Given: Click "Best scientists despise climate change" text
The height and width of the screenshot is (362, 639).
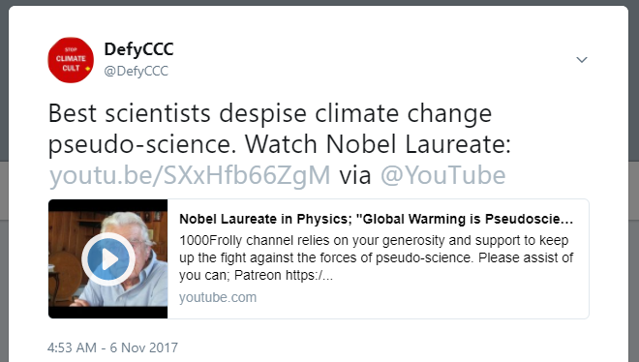Looking at the screenshot, I should pyautogui.click(x=270, y=113).
